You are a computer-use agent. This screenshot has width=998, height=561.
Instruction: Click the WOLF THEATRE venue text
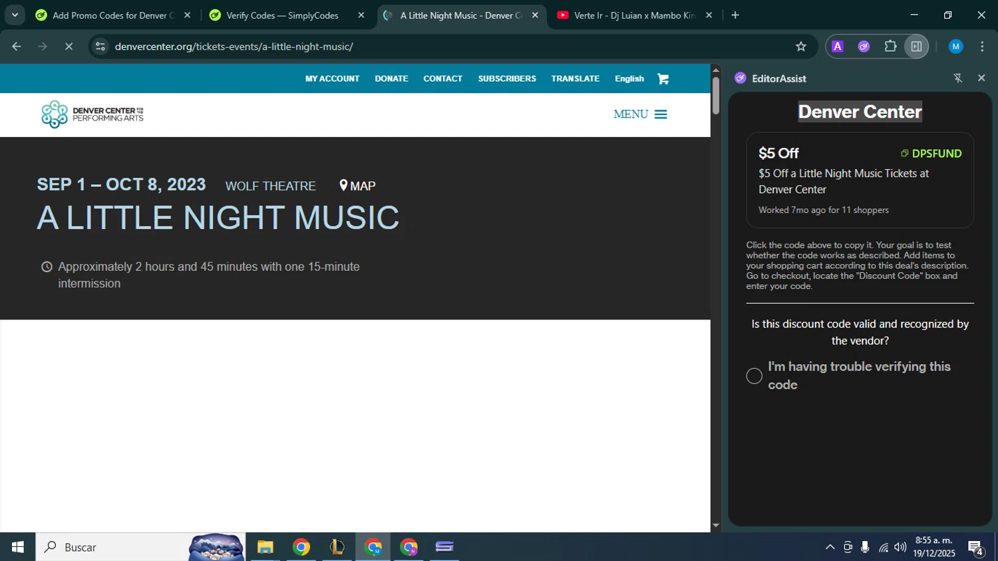pos(271,186)
